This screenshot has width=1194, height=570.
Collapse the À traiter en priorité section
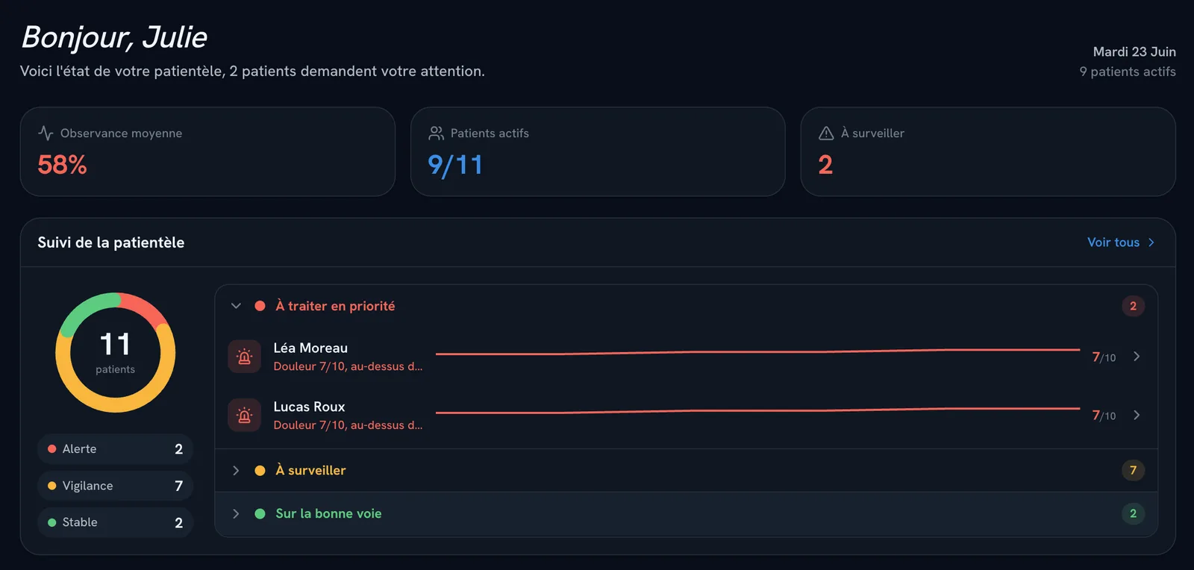coord(236,306)
